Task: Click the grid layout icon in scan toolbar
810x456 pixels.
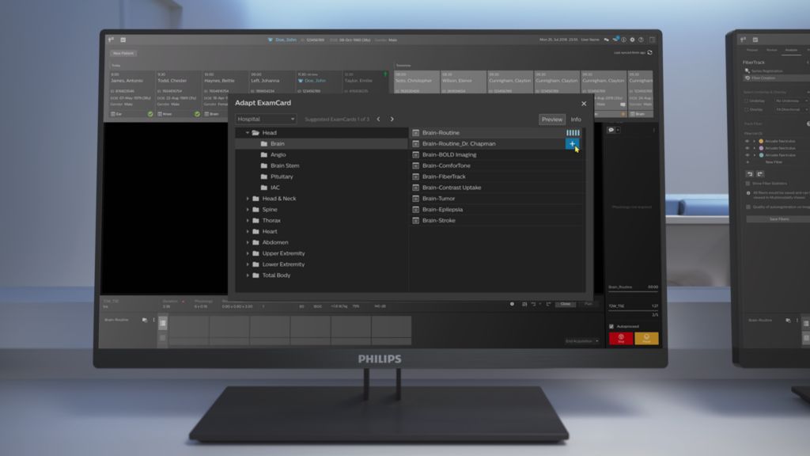Action: (x=524, y=304)
